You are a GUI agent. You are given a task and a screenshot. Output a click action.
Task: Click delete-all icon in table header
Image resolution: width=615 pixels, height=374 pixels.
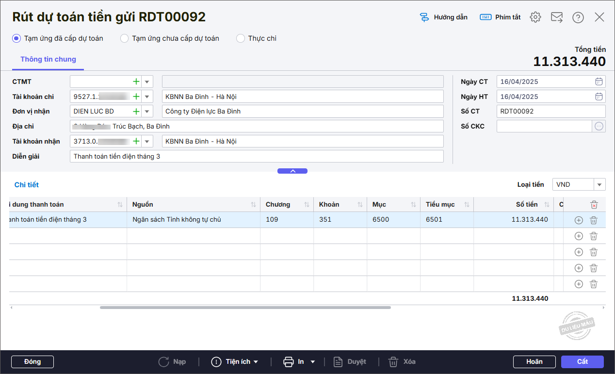tap(594, 205)
